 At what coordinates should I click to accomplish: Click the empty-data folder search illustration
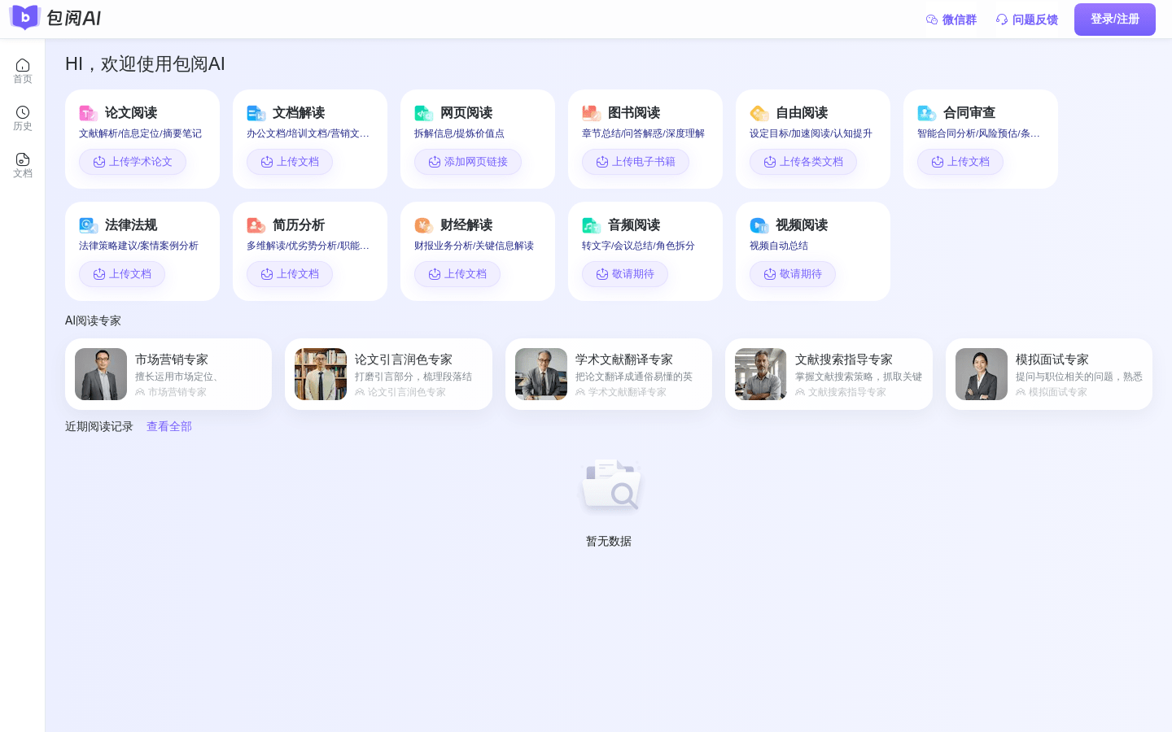(x=610, y=486)
